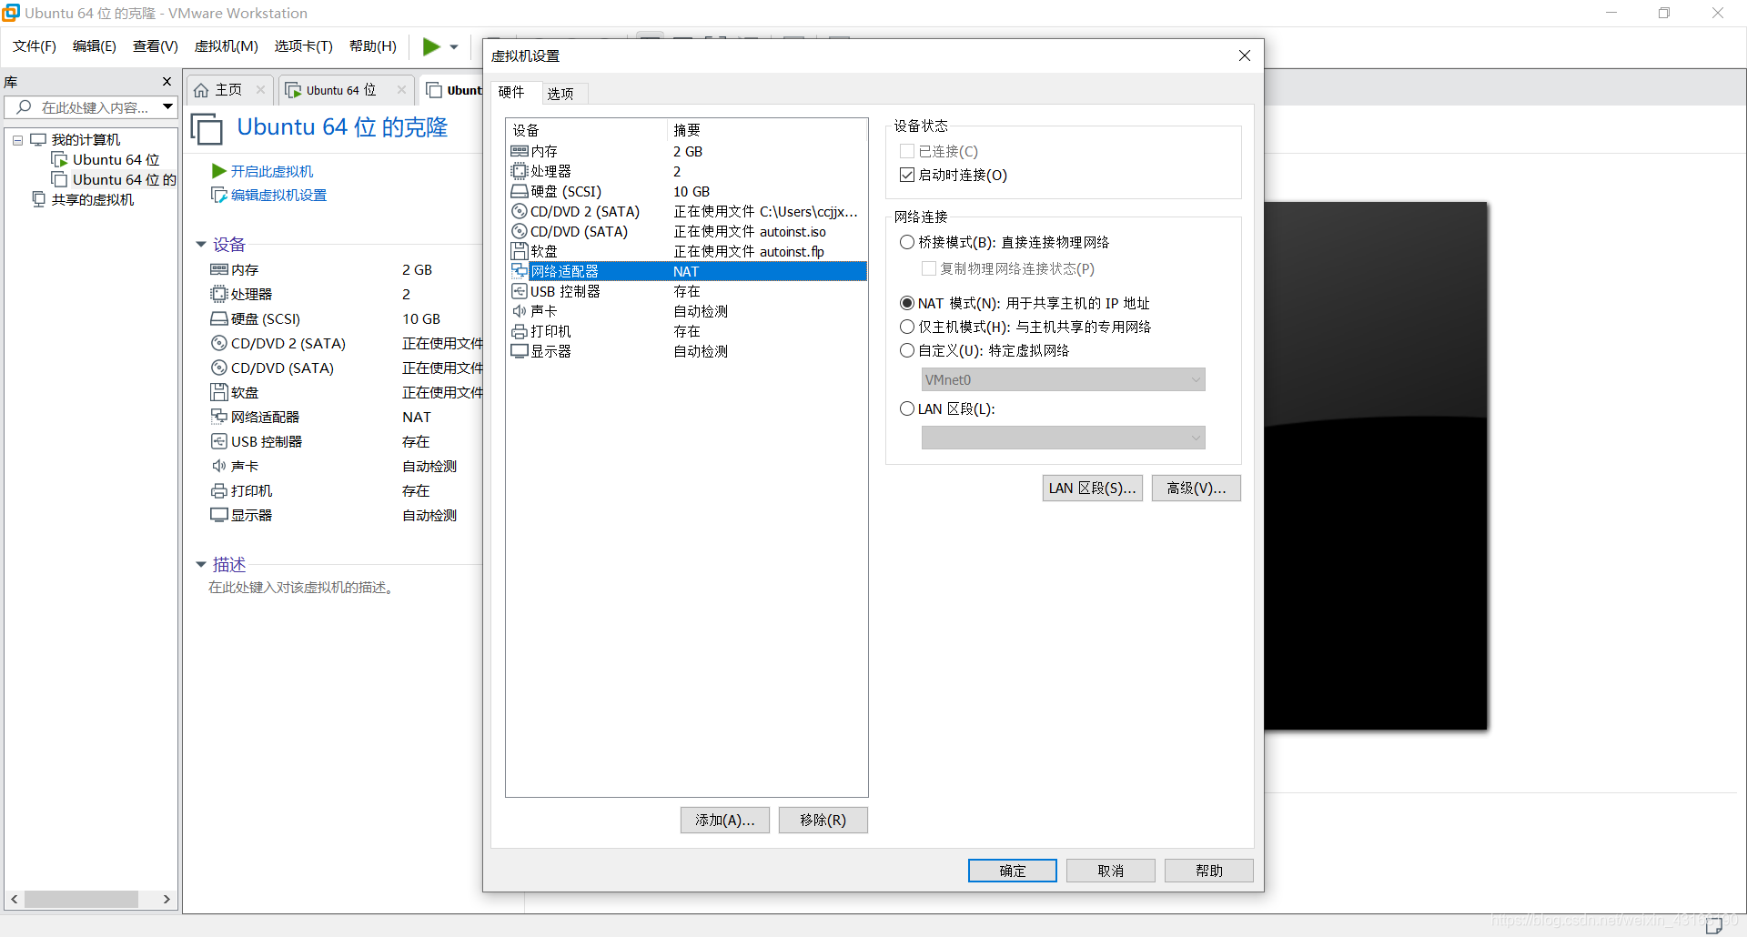Click Cancel (取消) button in dialog
This screenshot has width=1747, height=937.
[1111, 872]
